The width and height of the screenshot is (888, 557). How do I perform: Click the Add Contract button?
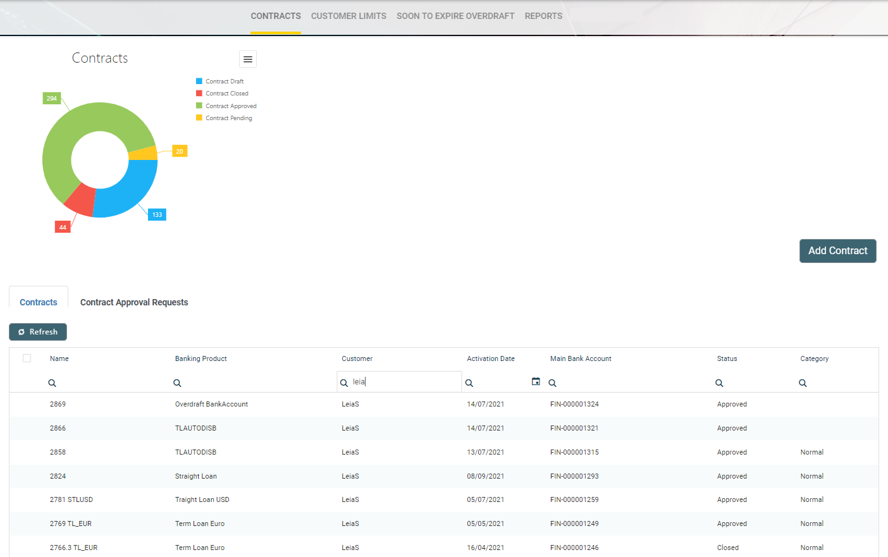pos(837,251)
